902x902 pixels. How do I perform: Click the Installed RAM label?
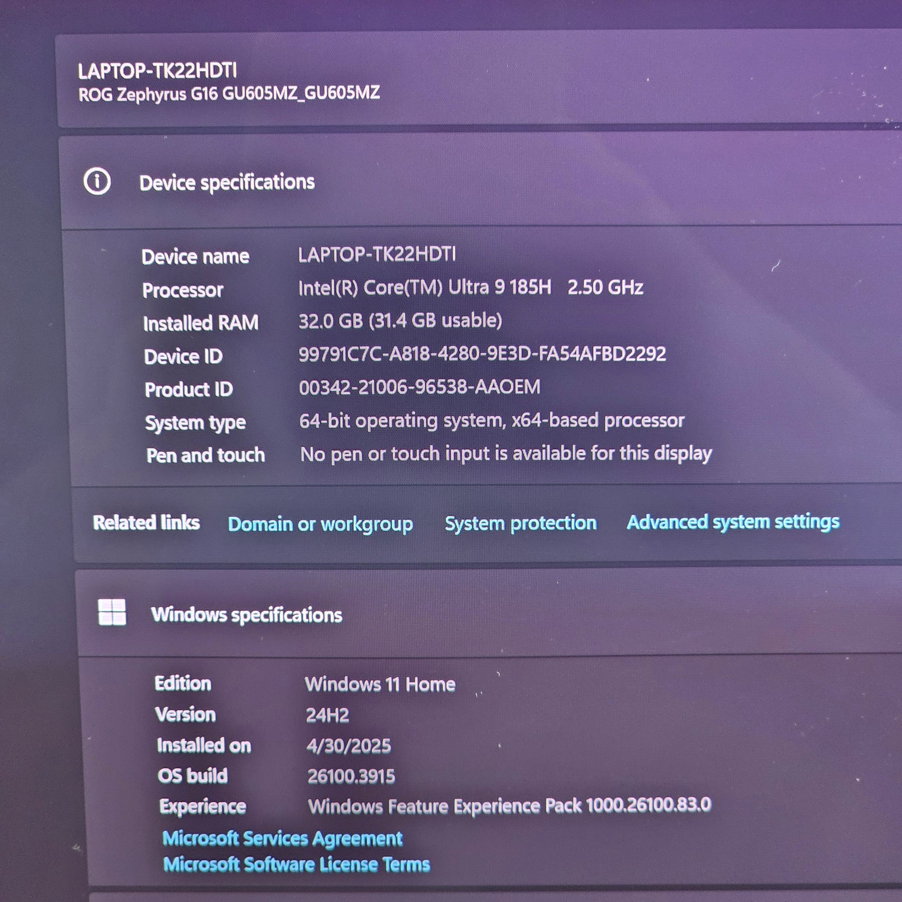(201, 323)
